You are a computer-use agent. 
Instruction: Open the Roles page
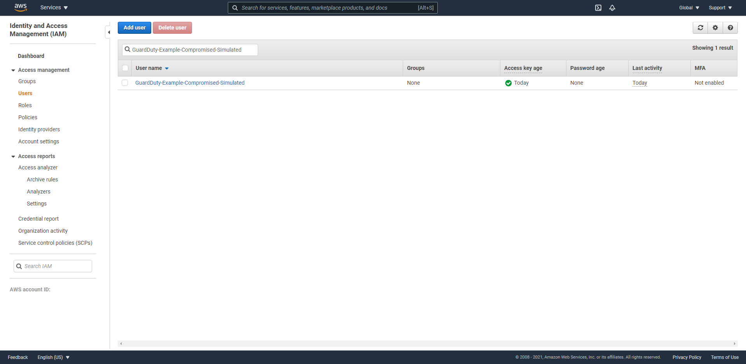click(x=25, y=105)
